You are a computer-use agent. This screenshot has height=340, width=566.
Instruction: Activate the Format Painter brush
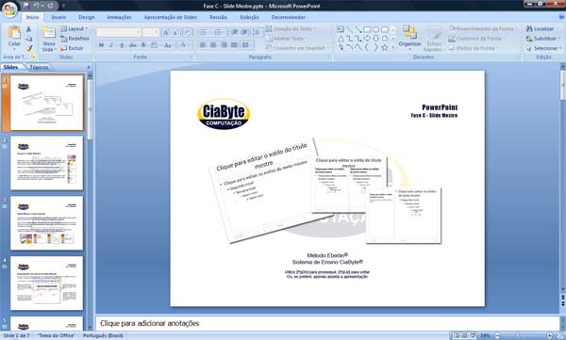29,48
